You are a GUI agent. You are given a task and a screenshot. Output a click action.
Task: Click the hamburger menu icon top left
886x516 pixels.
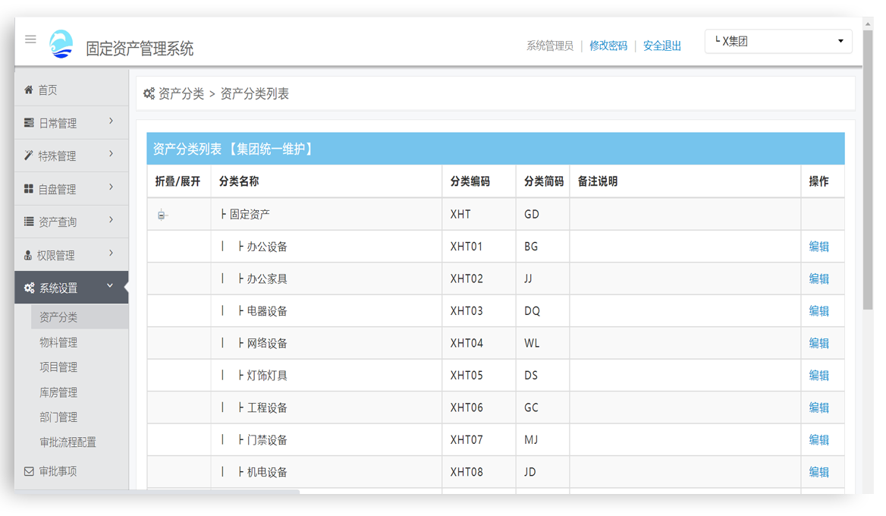(30, 39)
